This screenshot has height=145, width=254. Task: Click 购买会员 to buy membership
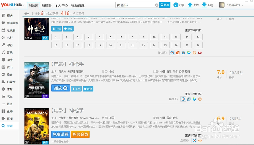click(80, 134)
